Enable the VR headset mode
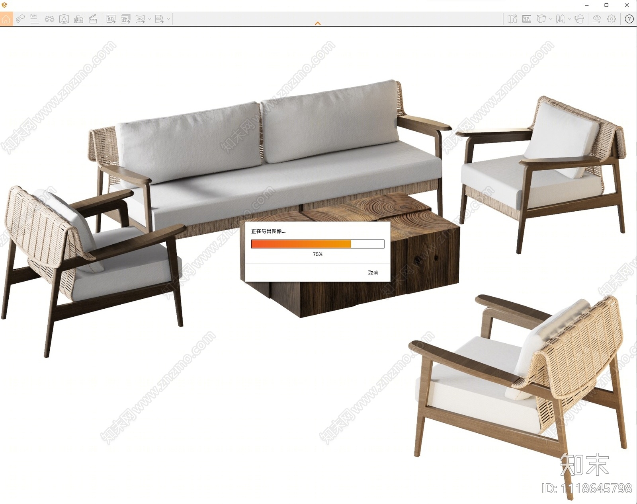This screenshot has width=637, height=504. point(579,19)
